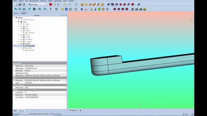This screenshot has height=116, width=207.
Task: Click the Create sketch icon
Action: (86, 9)
